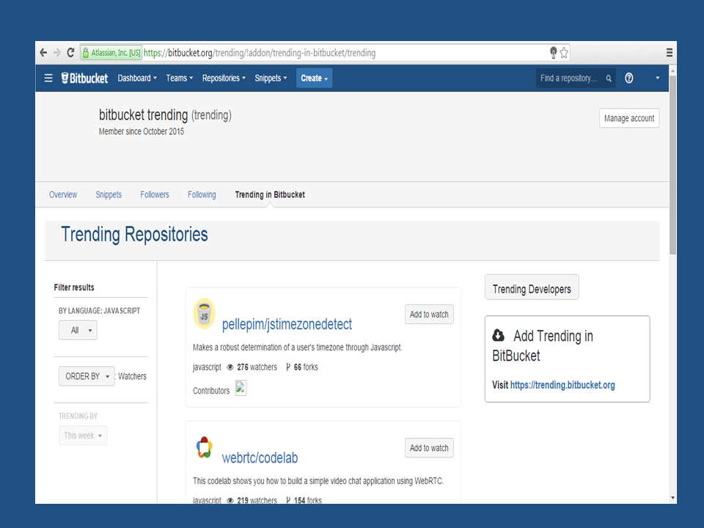
Task: Click the Contributors label
Action: (x=211, y=391)
